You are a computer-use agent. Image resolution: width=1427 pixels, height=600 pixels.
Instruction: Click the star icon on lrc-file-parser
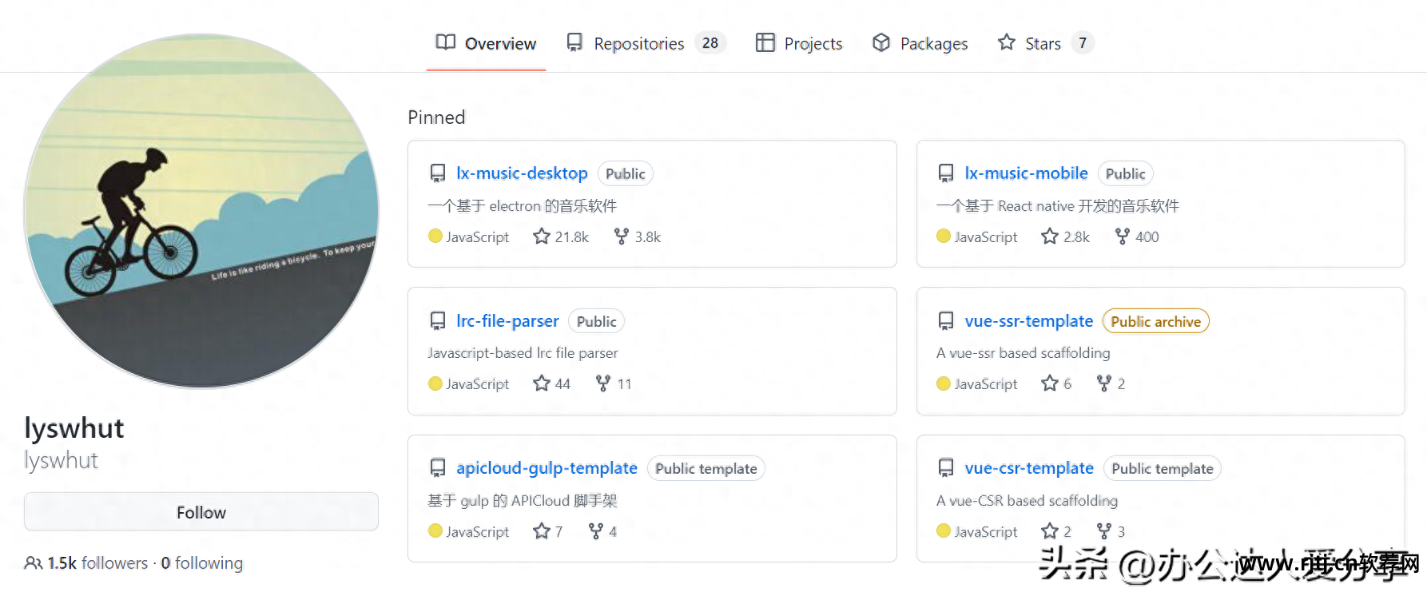click(542, 383)
